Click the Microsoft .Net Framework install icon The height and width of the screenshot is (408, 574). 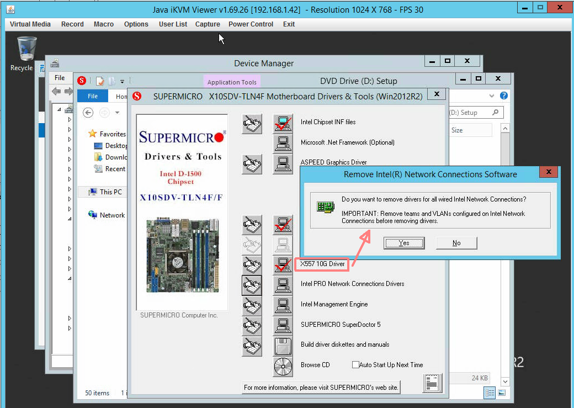tap(283, 144)
